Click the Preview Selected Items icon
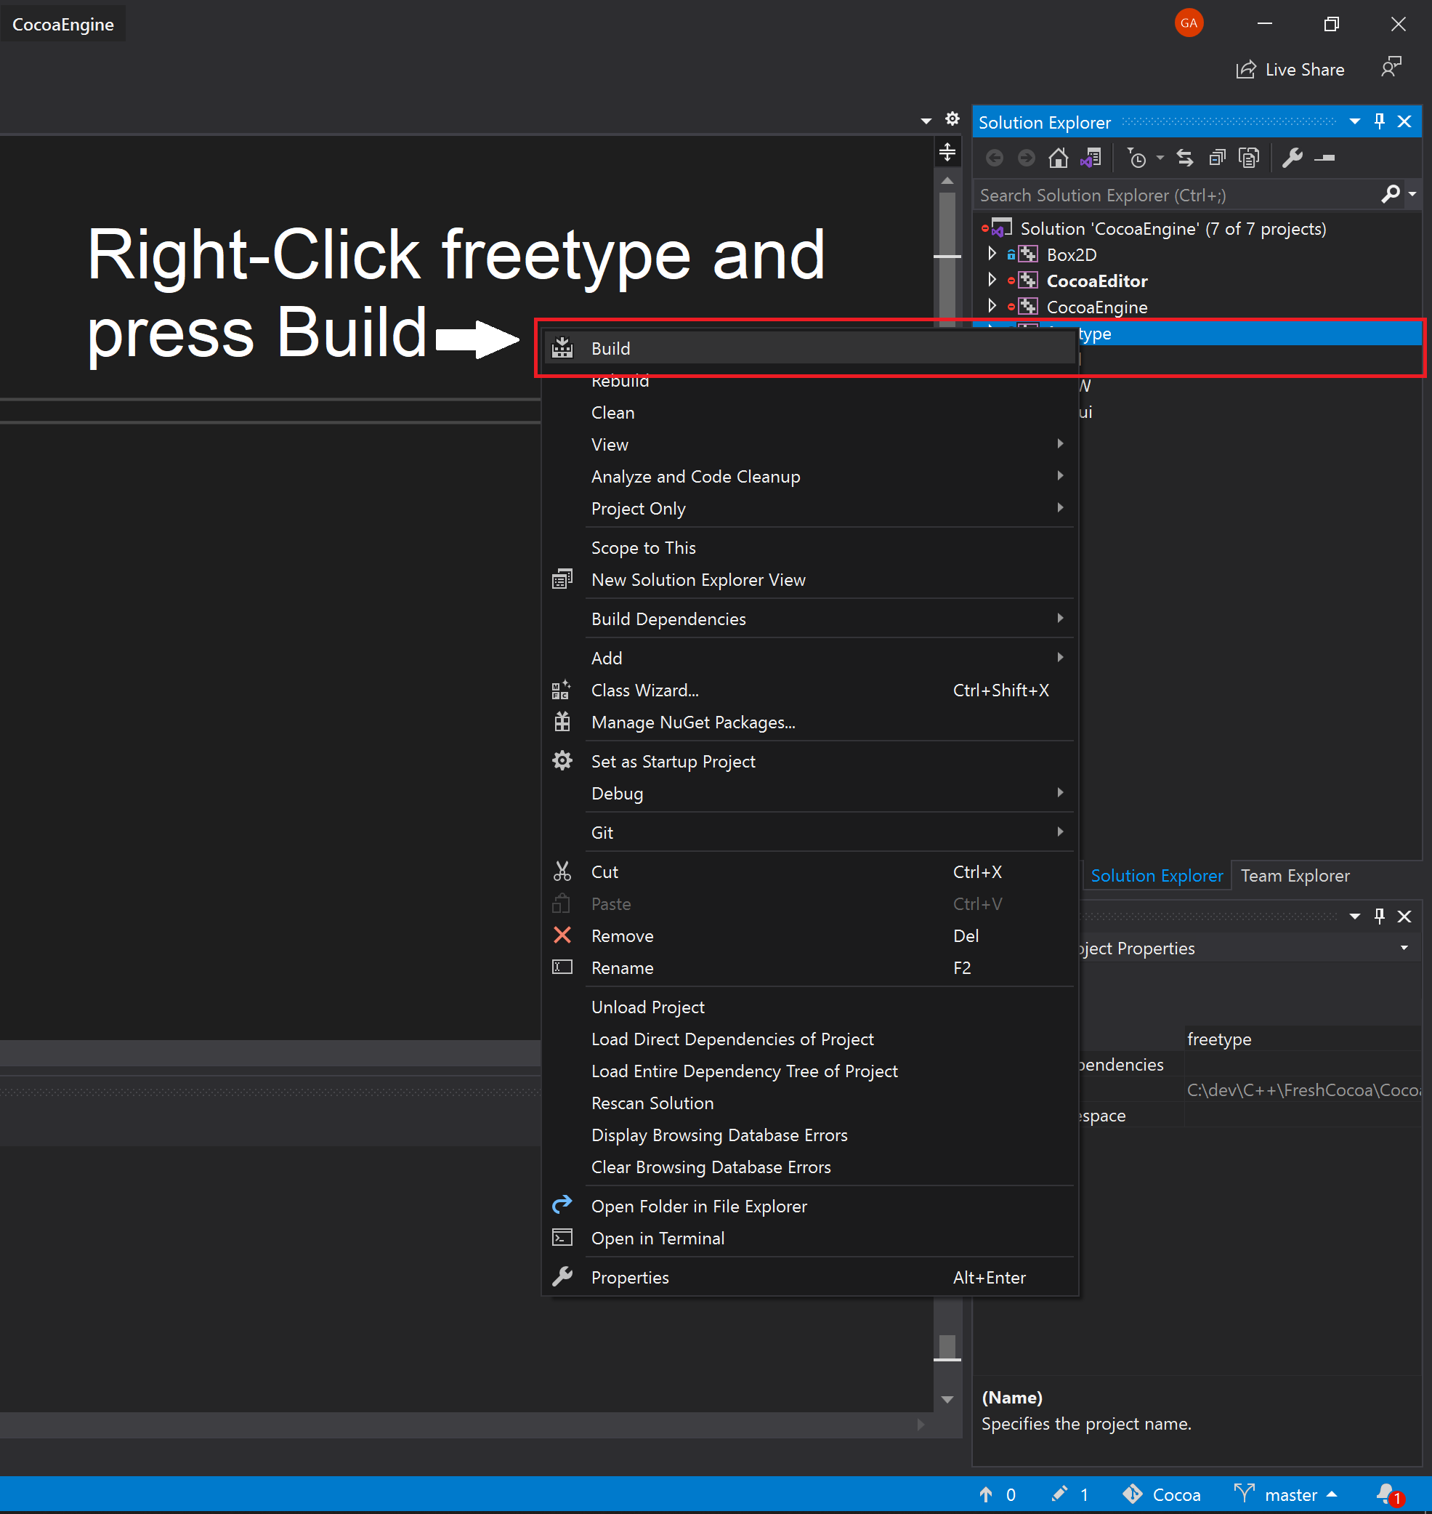 coord(1324,158)
